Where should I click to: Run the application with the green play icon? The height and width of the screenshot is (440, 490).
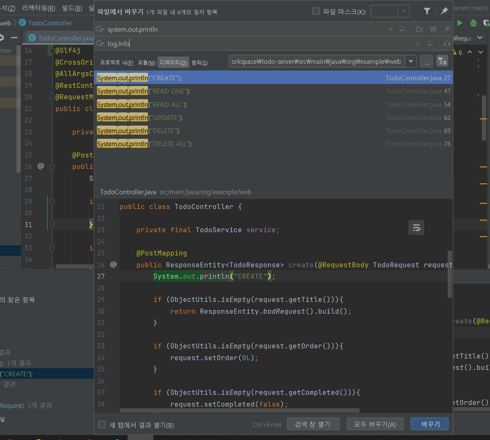(x=460, y=23)
